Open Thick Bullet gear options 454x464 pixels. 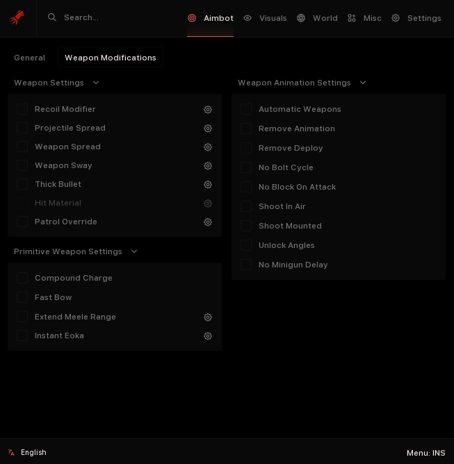pos(207,185)
